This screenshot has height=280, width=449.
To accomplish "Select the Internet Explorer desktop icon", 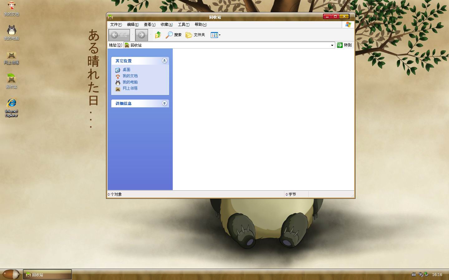I will click(x=12, y=108).
